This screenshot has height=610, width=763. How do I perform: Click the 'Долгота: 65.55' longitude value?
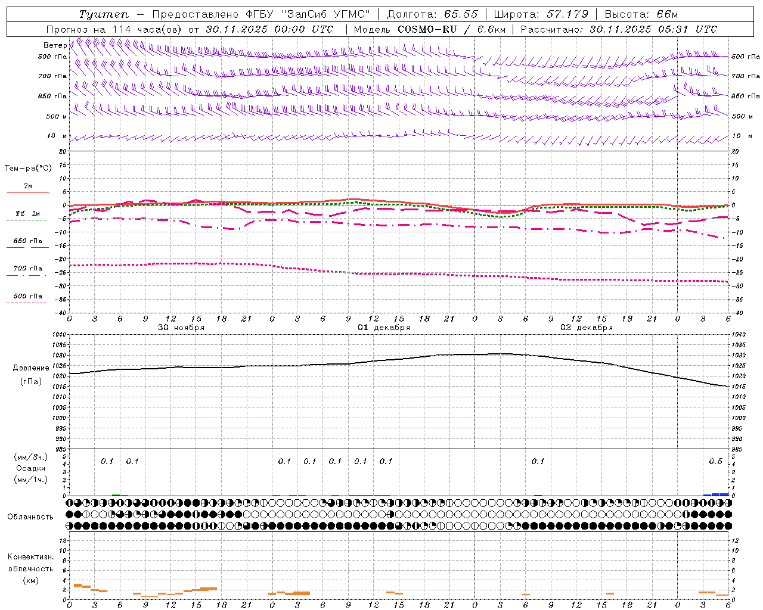coord(433,14)
